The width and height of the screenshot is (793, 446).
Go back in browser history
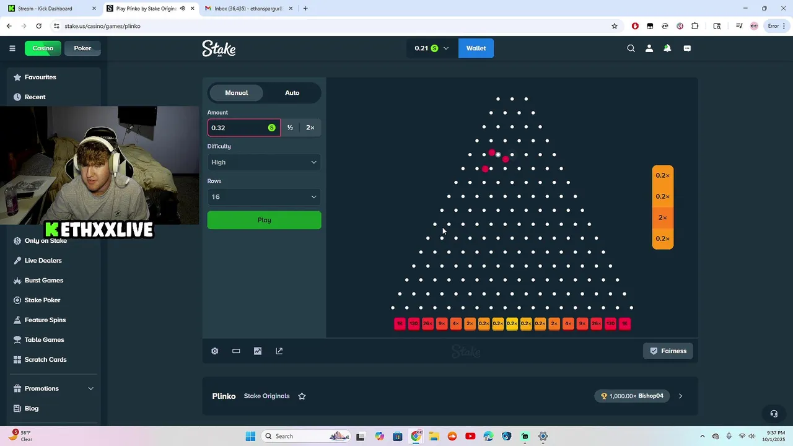[9, 26]
